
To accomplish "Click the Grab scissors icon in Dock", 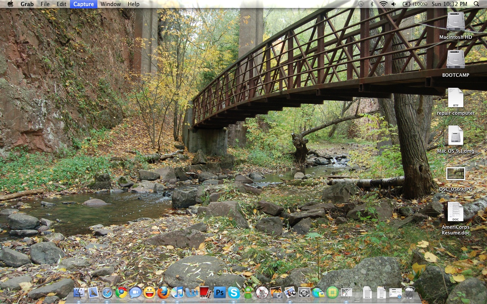I will pyautogui.click(x=347, y=292).
